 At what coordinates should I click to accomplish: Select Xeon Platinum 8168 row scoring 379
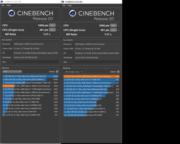tap(91, 89)
